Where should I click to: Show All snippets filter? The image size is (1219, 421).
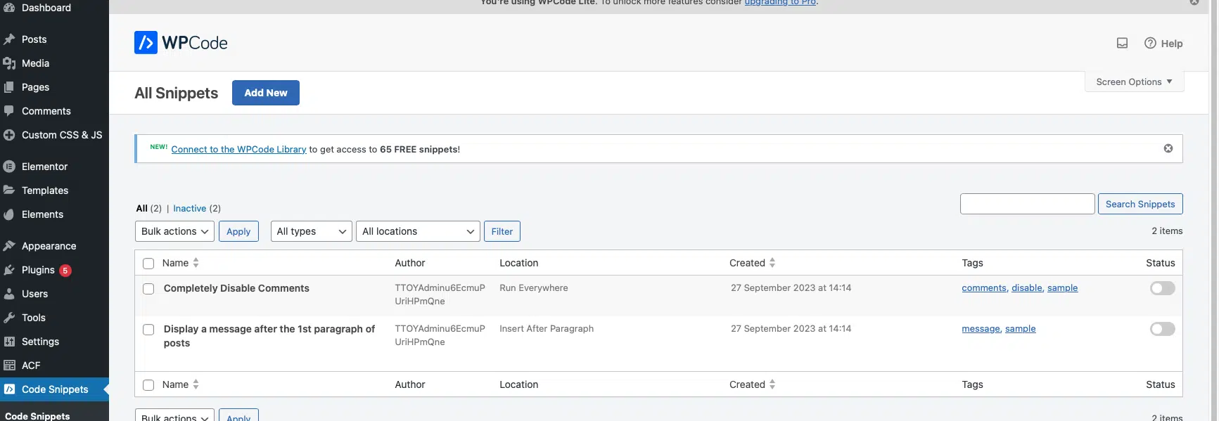pos(142,209)
